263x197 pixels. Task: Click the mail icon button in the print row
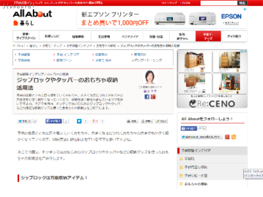(147, 121)
